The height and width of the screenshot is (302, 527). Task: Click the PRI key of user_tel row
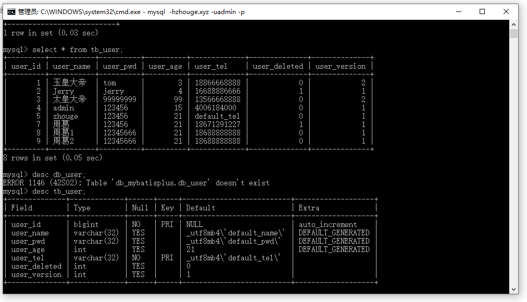pos(167,258)
